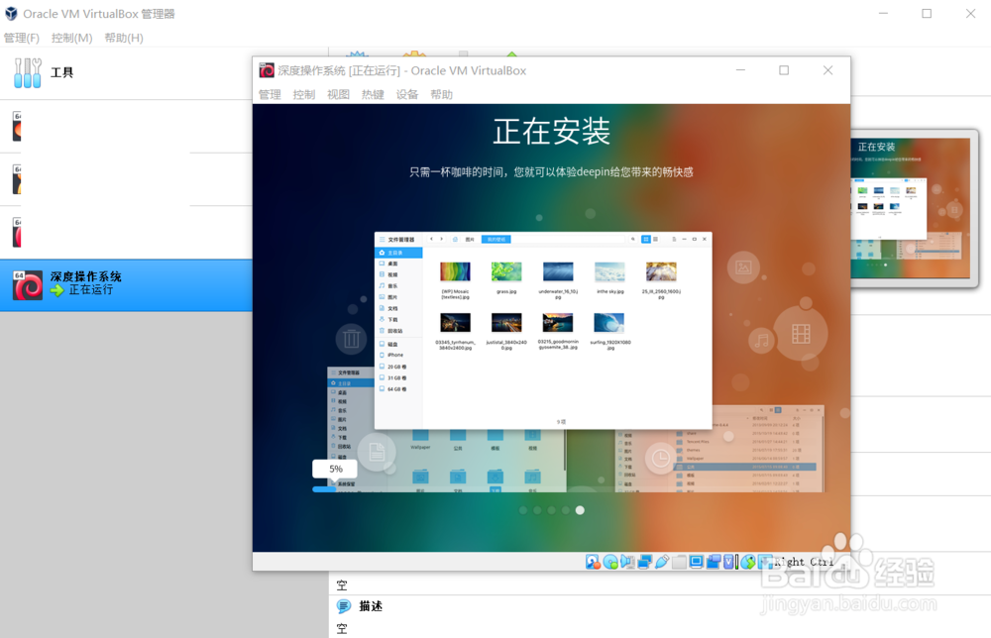Open the 热键 menu in the VM window
991x638 pixels.
(x=373, y=95)
